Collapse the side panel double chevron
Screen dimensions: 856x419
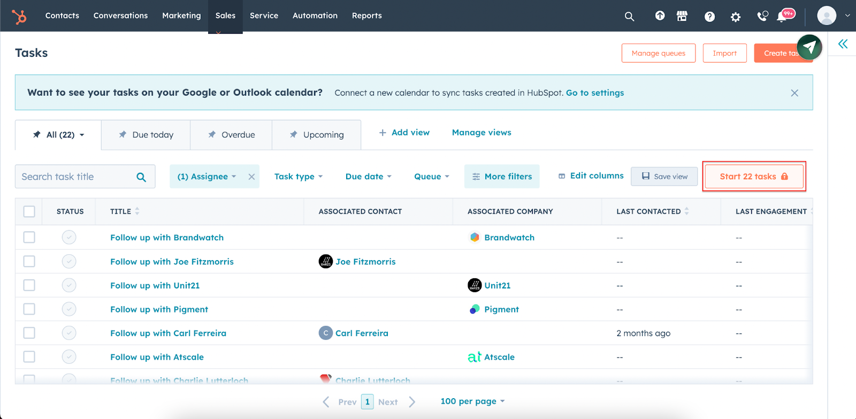point(843,44)
